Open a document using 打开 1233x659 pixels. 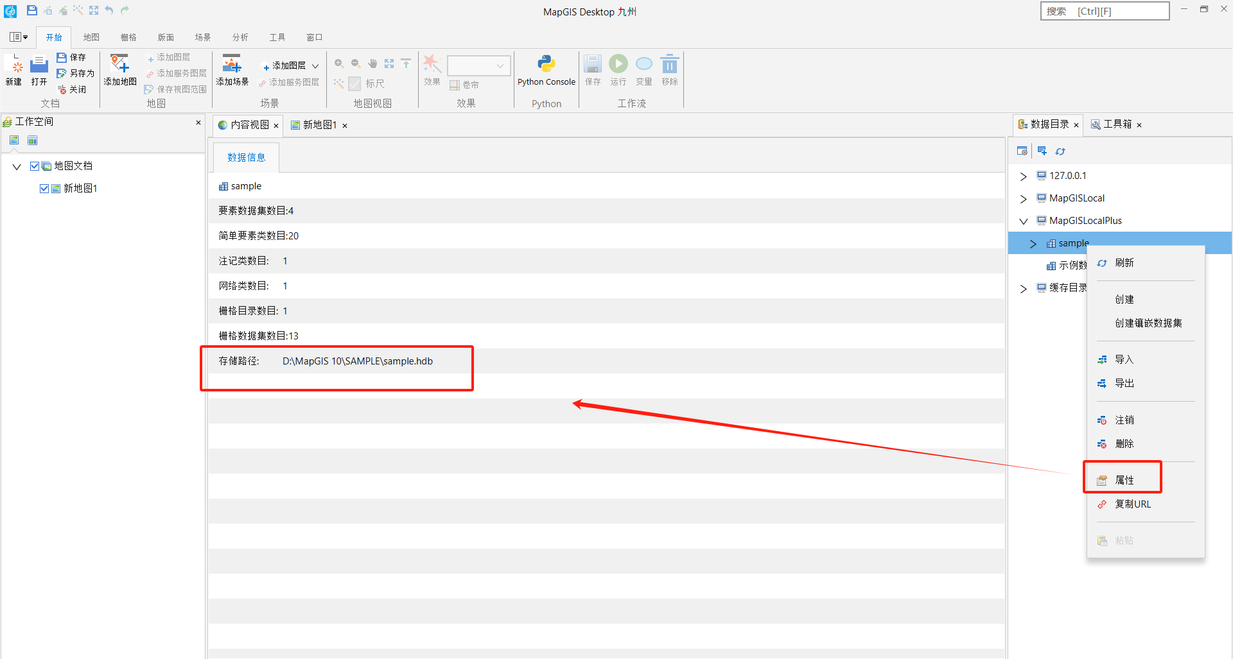[39, 70]
